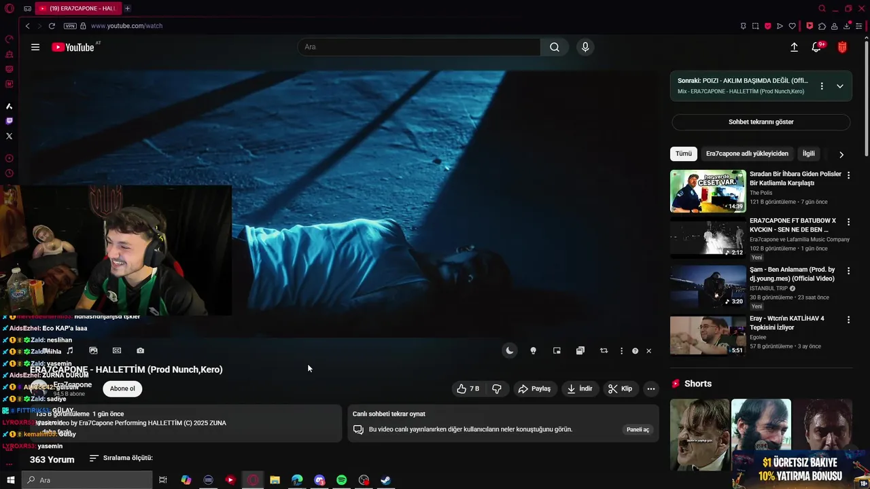The image size is (870, 489).
Task: Open YouTube notifications bell
Action: click(816, 47)
